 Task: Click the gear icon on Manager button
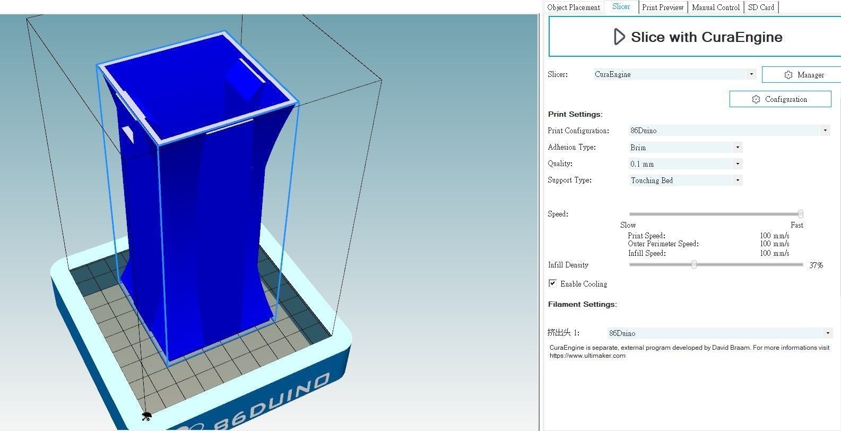(788, 75)
